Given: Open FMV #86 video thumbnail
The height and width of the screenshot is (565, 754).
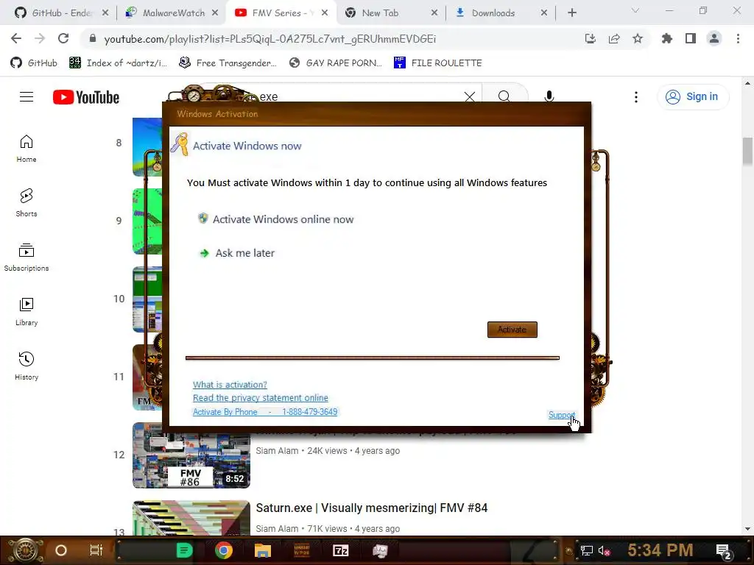Looking at the screenshot, I should click(191, 455).
